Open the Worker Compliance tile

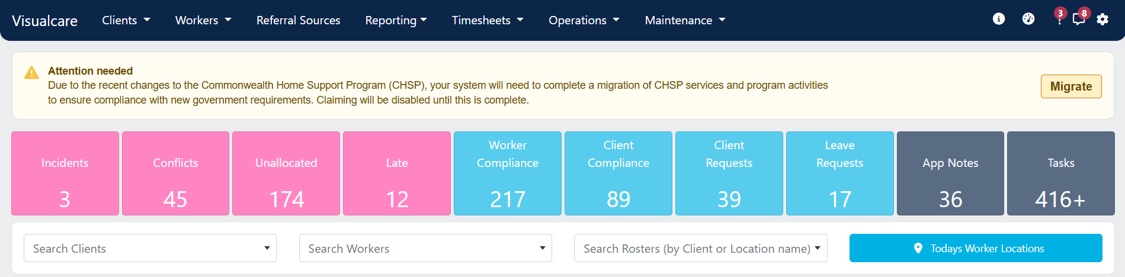click(x=508, y=173)
